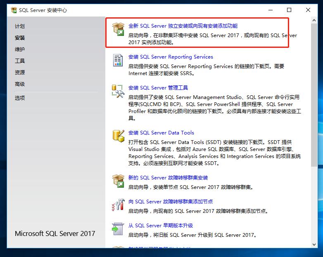
Task: Close the SQL Server 安装中心 window
Action: [308, 10]
